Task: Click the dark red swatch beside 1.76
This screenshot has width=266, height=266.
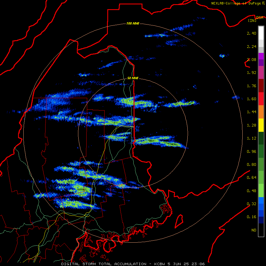Action: (261, 86)
